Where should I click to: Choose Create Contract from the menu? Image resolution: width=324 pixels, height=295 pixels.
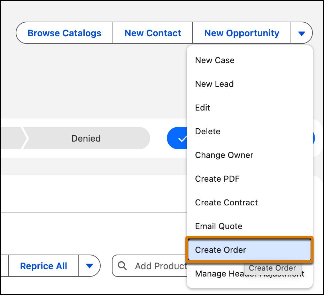[x=226, y=202]
